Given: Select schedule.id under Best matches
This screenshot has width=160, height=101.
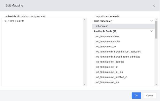Looking at the screenshot, I should 102,26.
